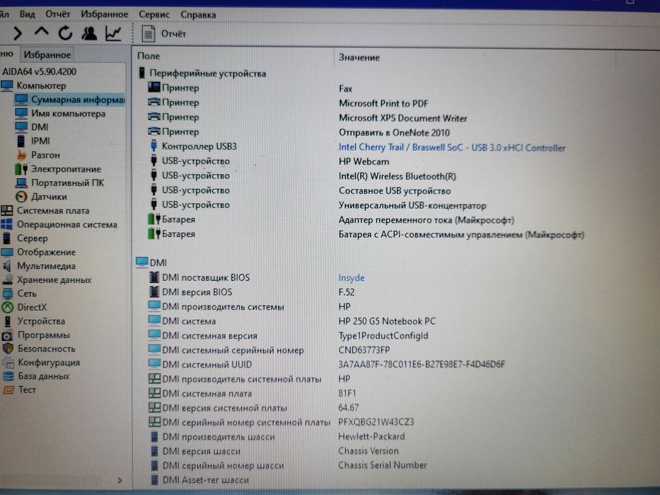Click the Устройства icon in tree
660x495 pixels.
click(8, 321)
